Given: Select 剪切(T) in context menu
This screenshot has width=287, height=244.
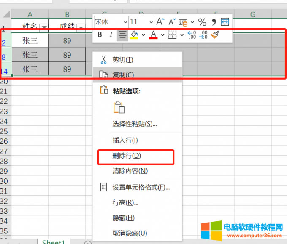Looking at the screenshot, I should click(122, 60).
